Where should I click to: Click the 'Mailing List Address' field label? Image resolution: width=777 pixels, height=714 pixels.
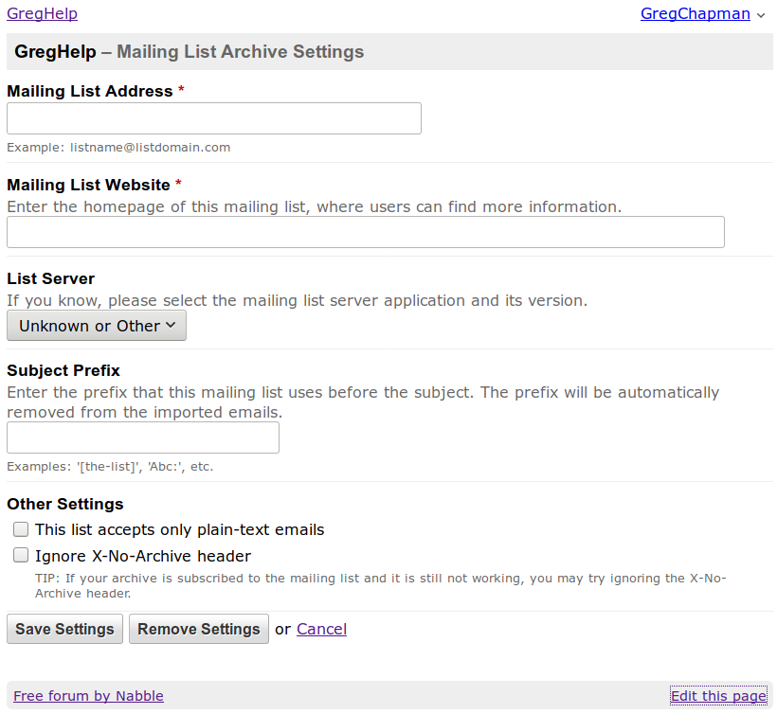tap(89, 92)
